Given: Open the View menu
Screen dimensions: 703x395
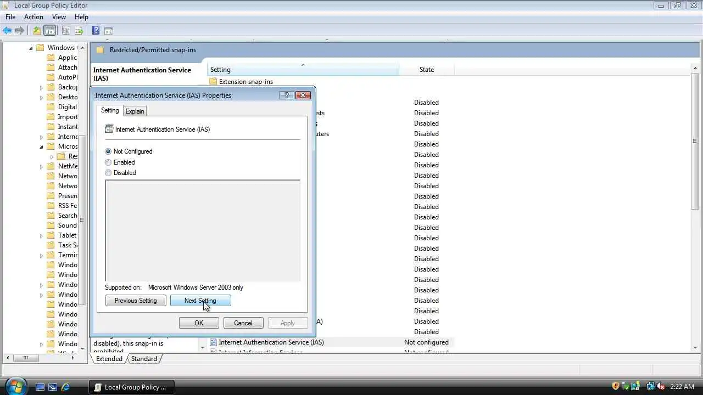Looking at the screenshot, I should (x=59, y=17).
